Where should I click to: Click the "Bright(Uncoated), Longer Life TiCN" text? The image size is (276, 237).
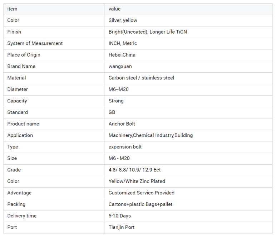tap(148, 32)
